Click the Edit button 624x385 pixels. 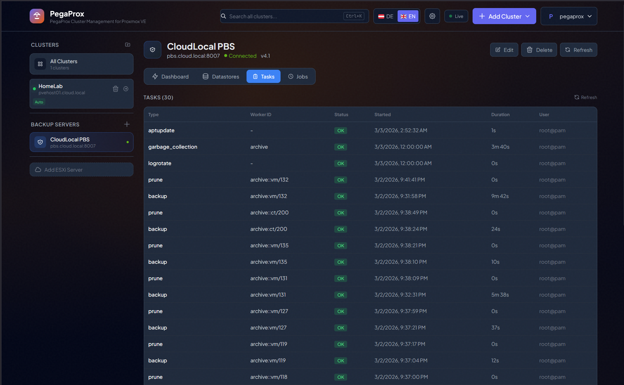pos(504,50)
